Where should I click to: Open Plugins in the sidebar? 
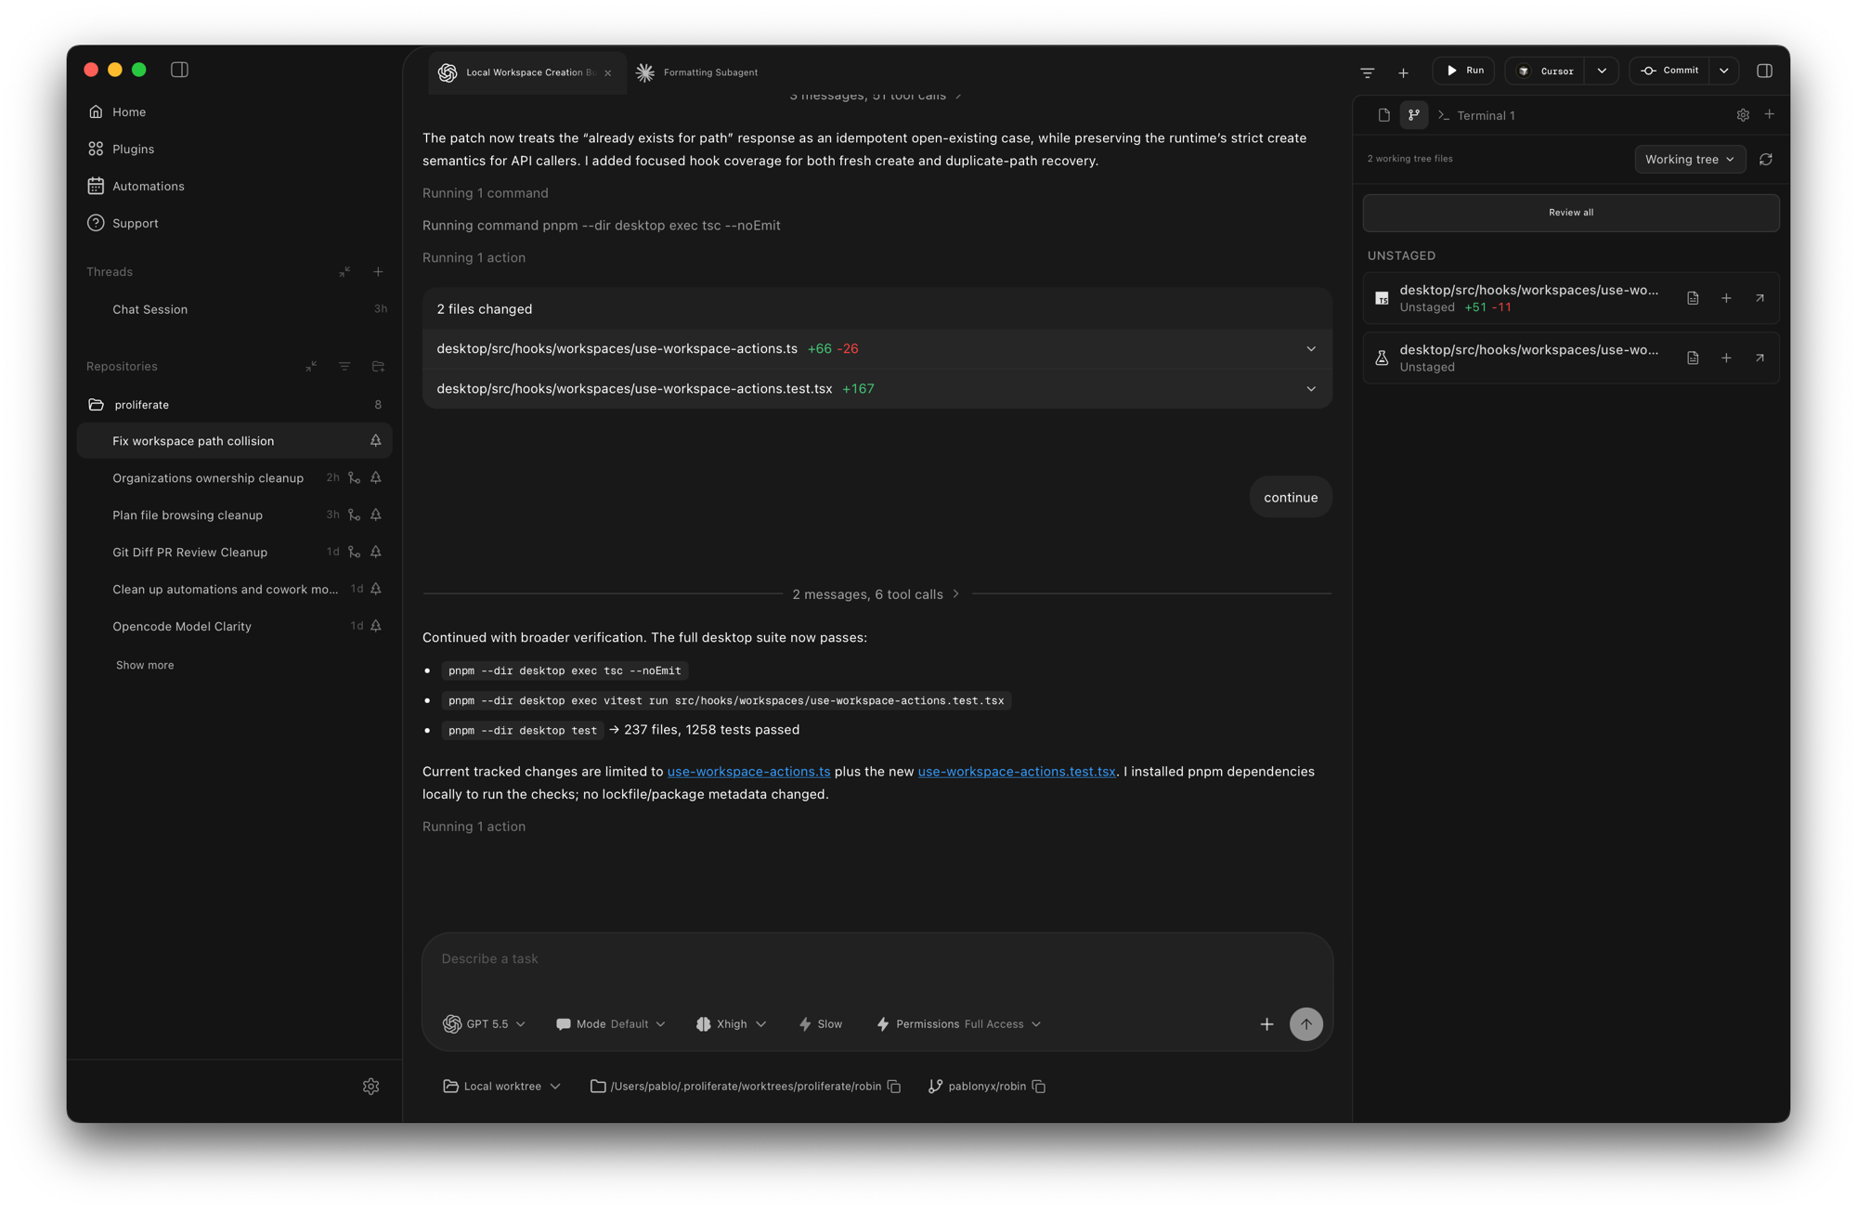(133, 149)
